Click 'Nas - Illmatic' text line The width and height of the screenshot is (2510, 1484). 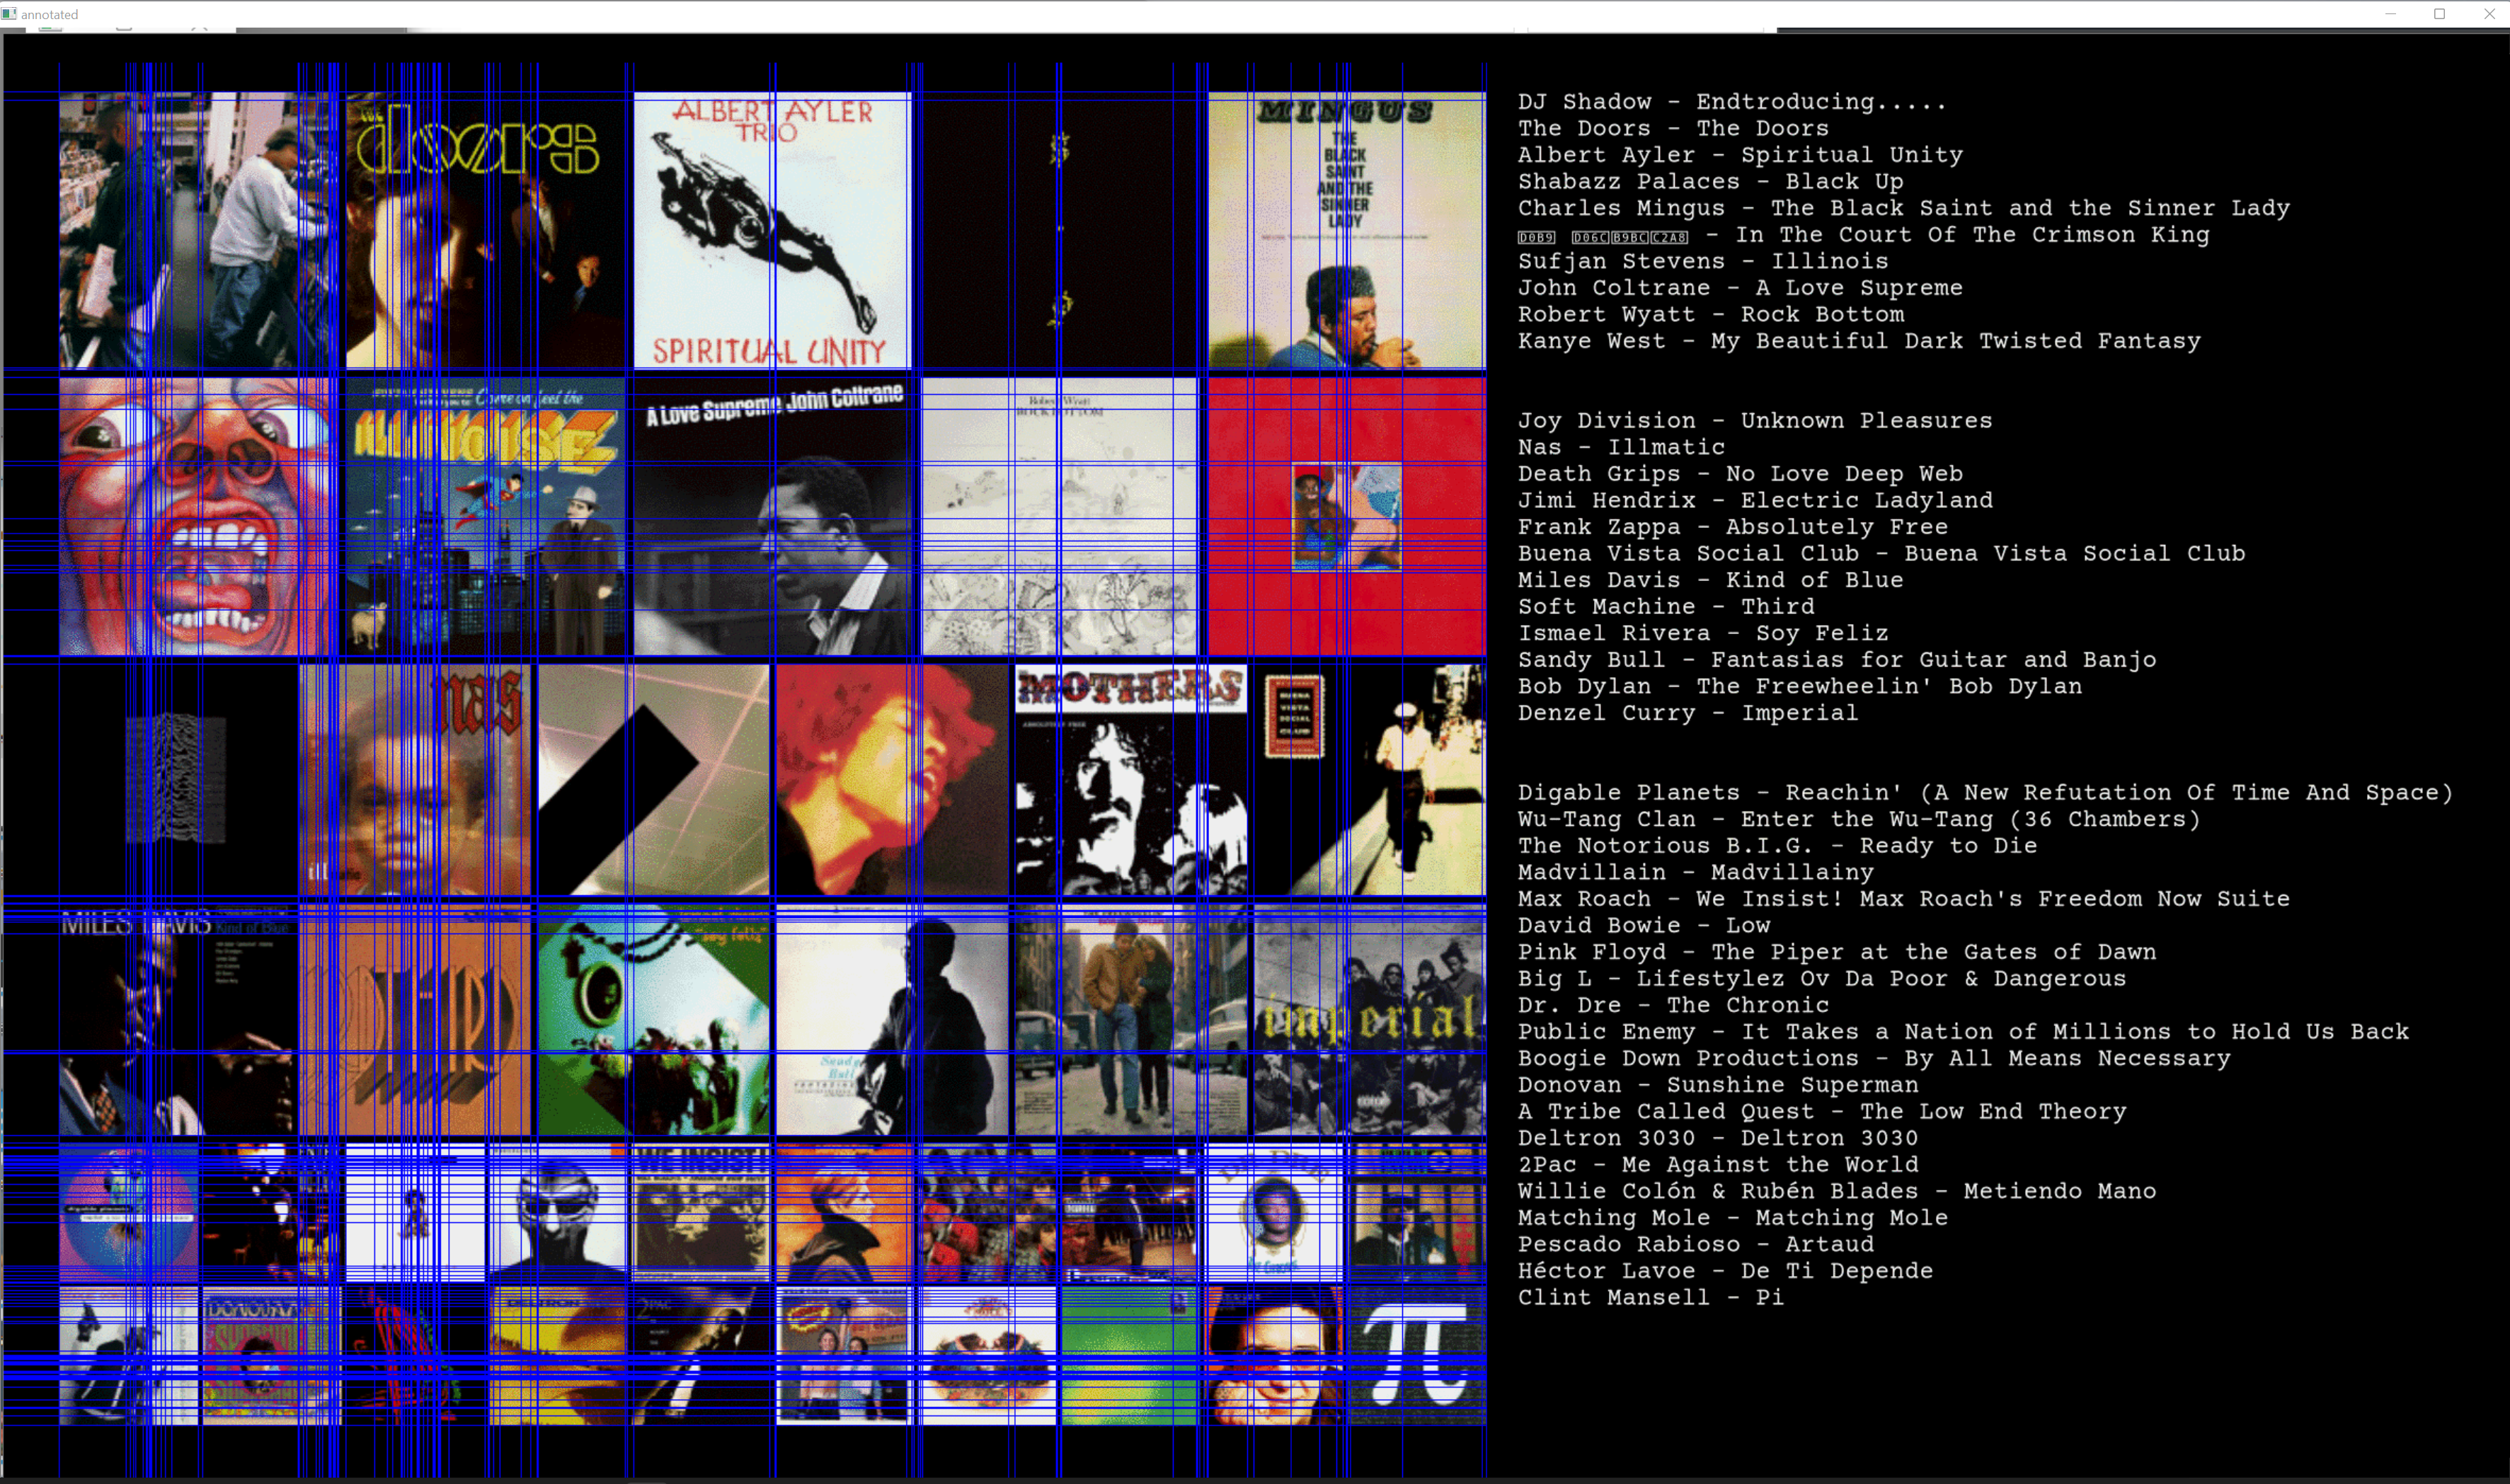(x=1621, y=447)
